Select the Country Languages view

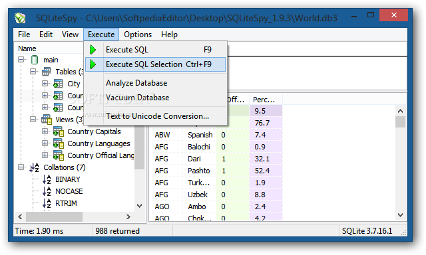tap(99, 143)
